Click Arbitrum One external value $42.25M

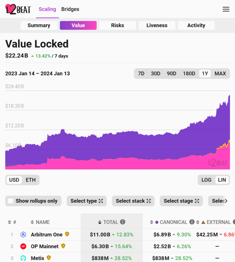[207, 235]
